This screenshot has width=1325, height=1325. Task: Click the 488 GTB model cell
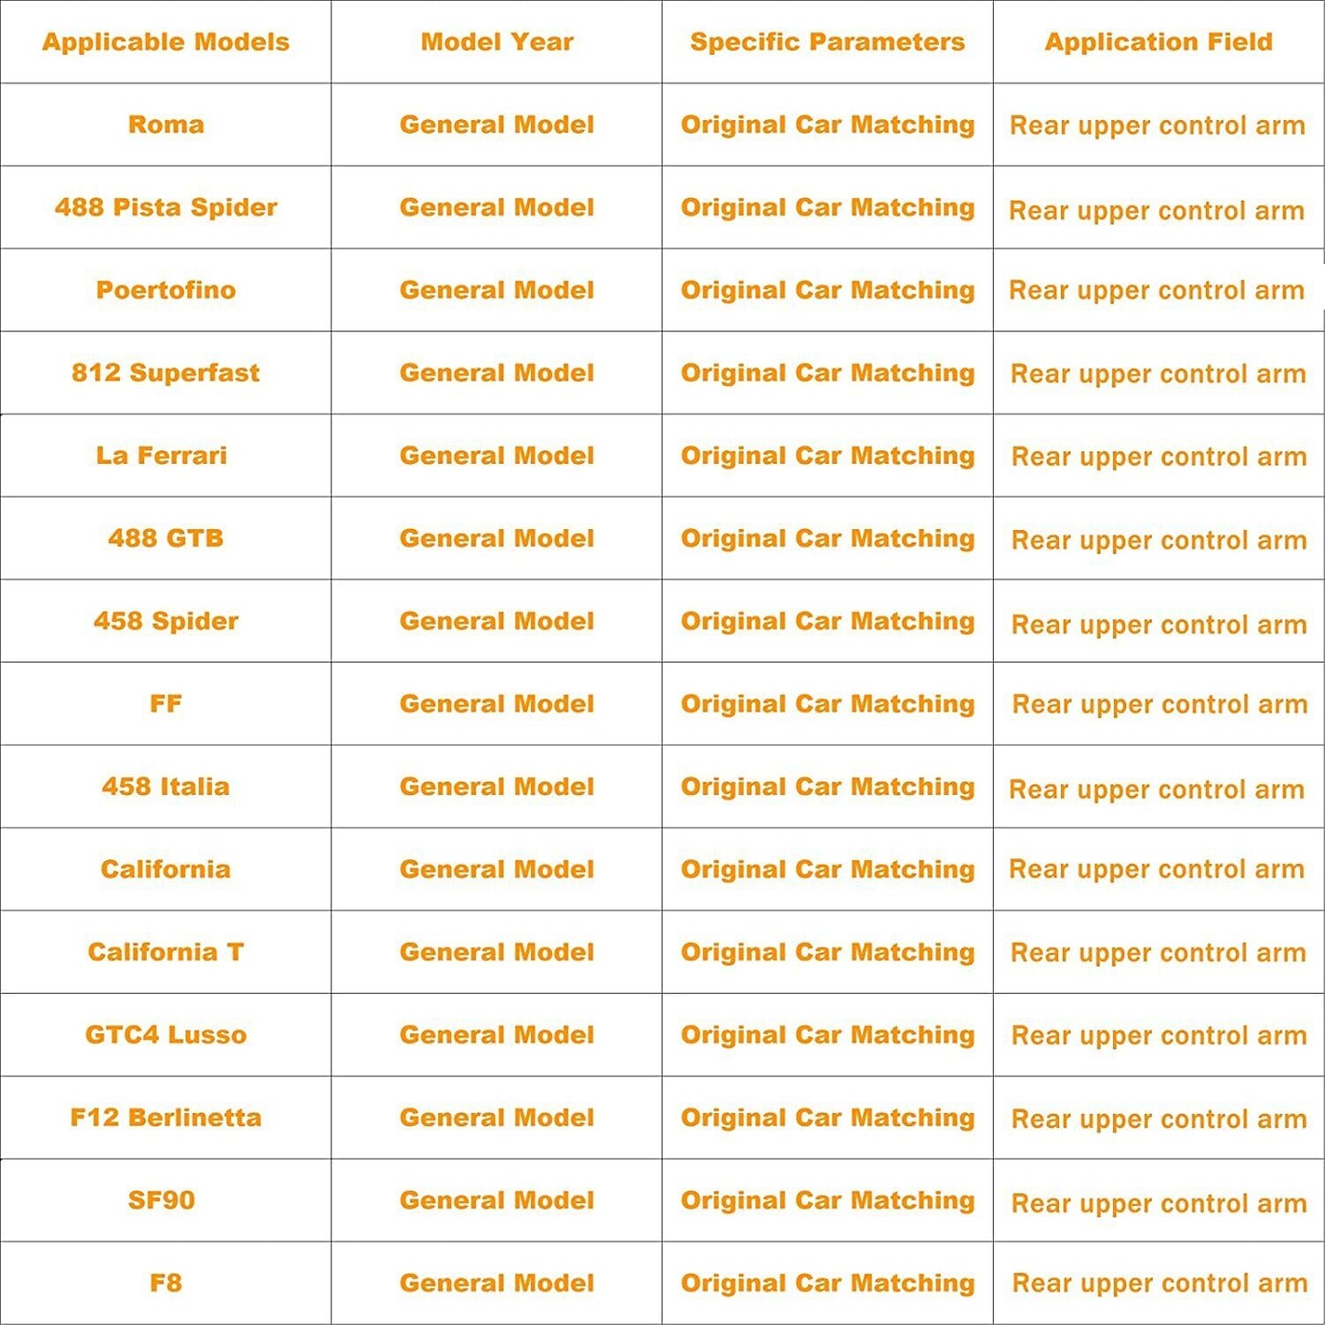tap(166, 538)
